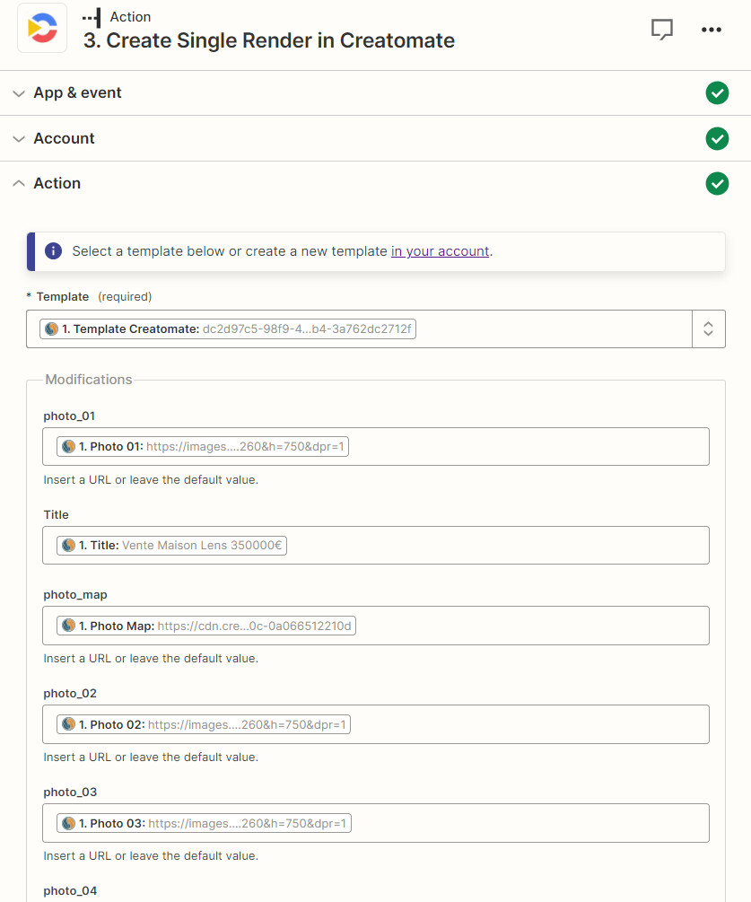Expand the App & event section
This screenshot has height=902, width=751.
pos(19,93)
